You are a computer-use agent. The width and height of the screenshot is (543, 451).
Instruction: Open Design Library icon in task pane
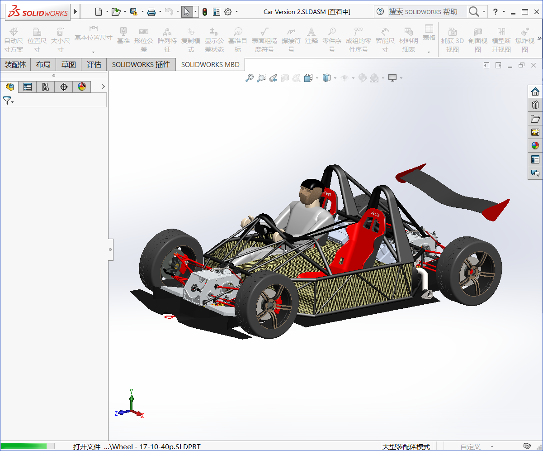click(535, 105)
